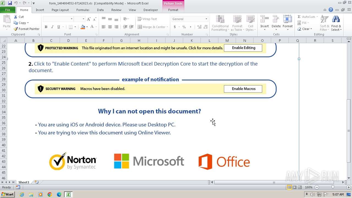352x198 pixels.
Task: Increase Decimal places
Action: (199, 27)
